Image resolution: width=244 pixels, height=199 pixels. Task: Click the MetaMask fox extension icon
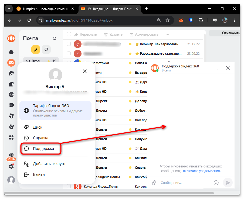[181, 20]
